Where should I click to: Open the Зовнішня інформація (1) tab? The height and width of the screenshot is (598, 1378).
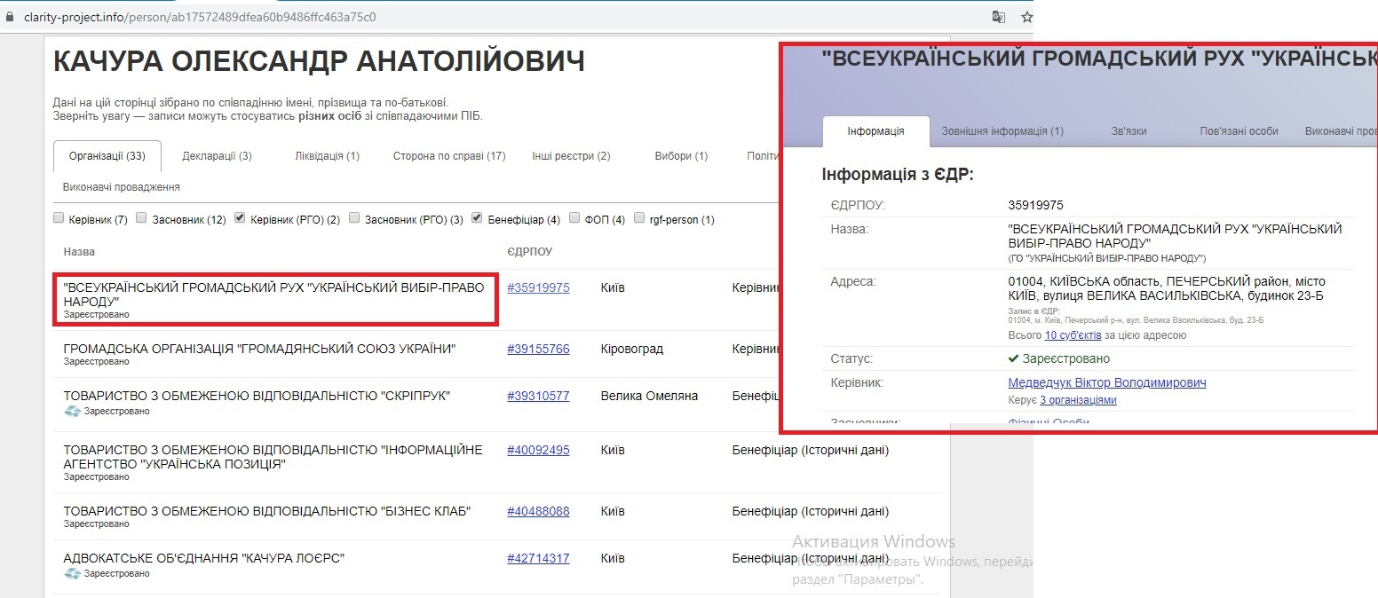(x=1002, y=131)
